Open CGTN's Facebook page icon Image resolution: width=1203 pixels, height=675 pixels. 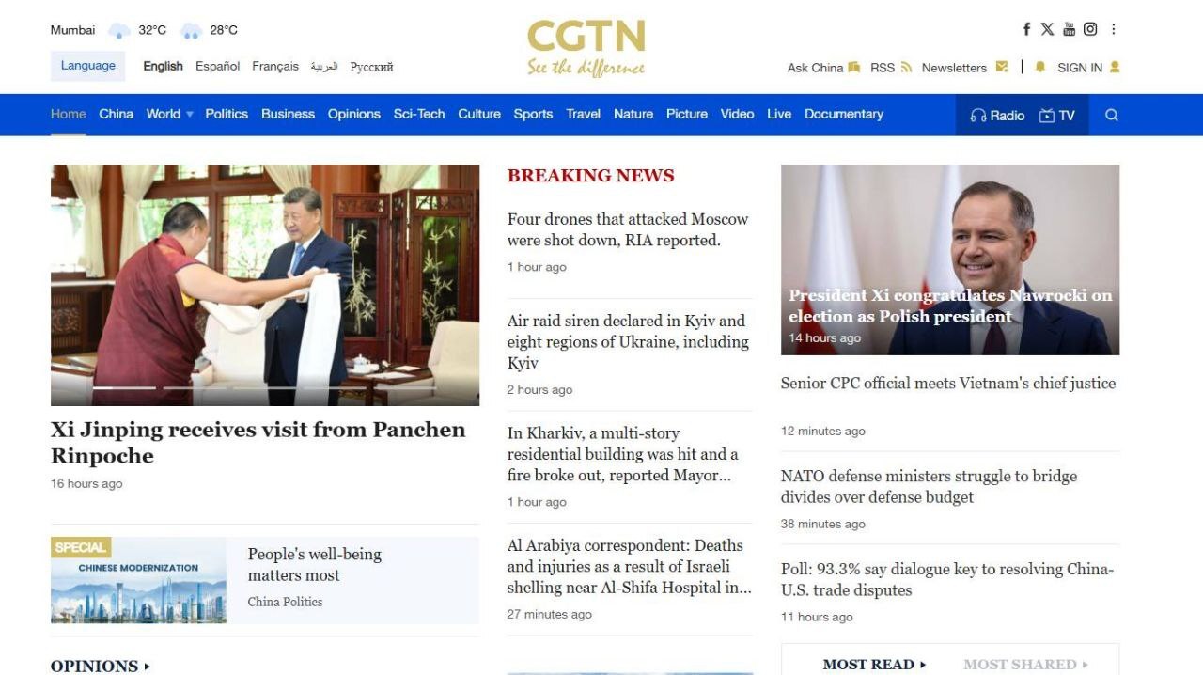[1026, 29]
